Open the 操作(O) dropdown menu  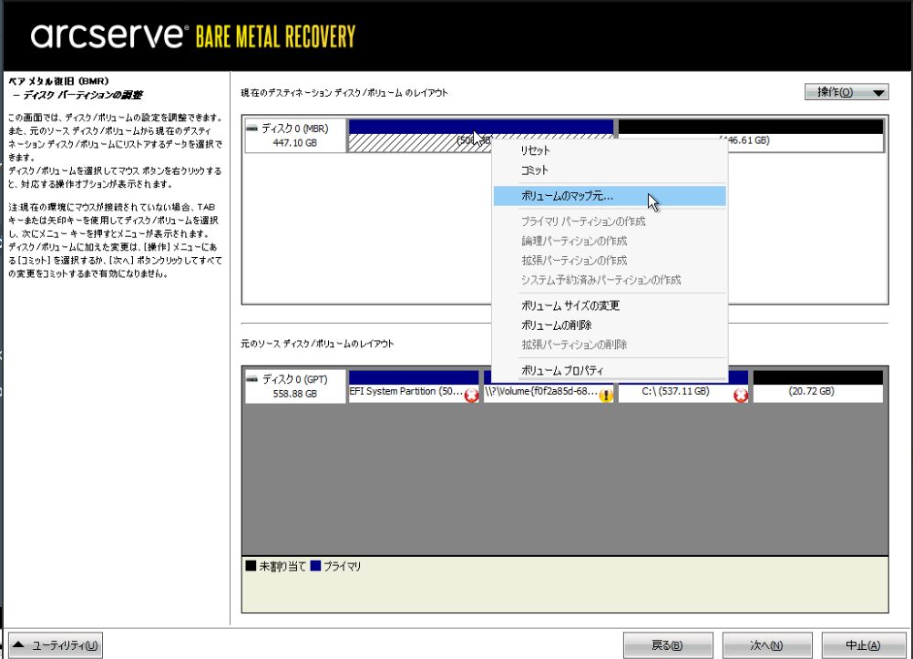[846, 92]
